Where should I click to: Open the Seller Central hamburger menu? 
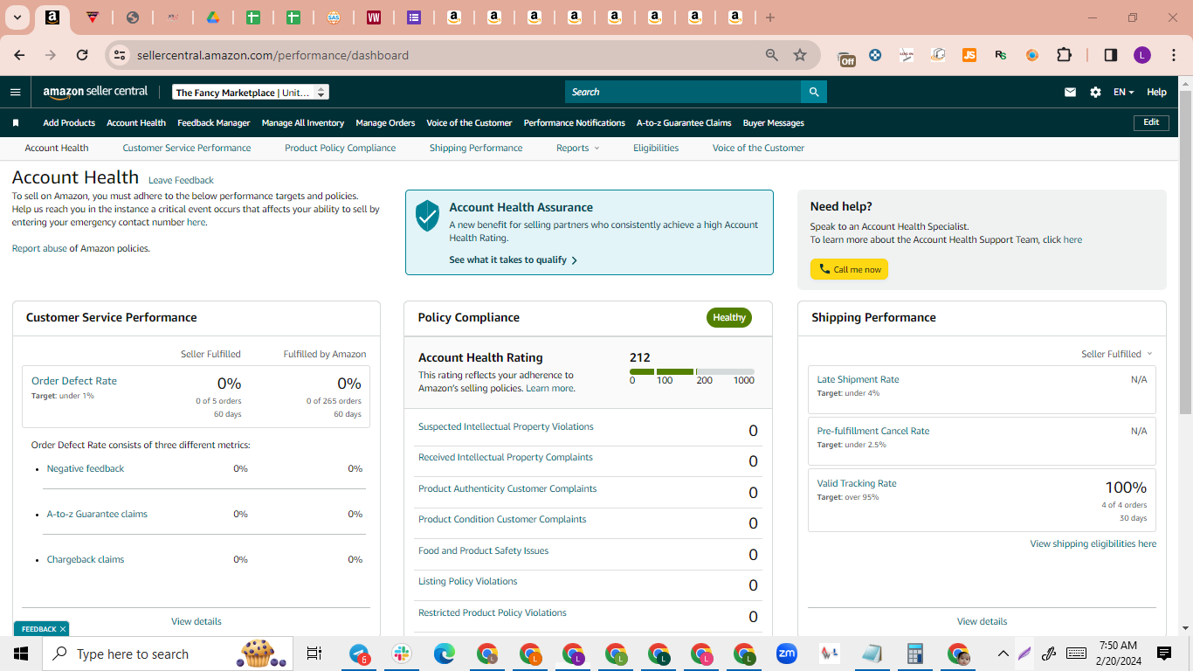(15, 92)
